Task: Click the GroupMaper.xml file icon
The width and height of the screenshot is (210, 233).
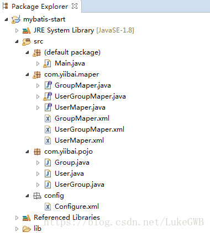Action: [48, 118]
